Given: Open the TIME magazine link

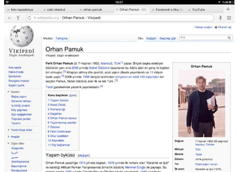Looking at the screenshot, I should (x=86, y=77).
